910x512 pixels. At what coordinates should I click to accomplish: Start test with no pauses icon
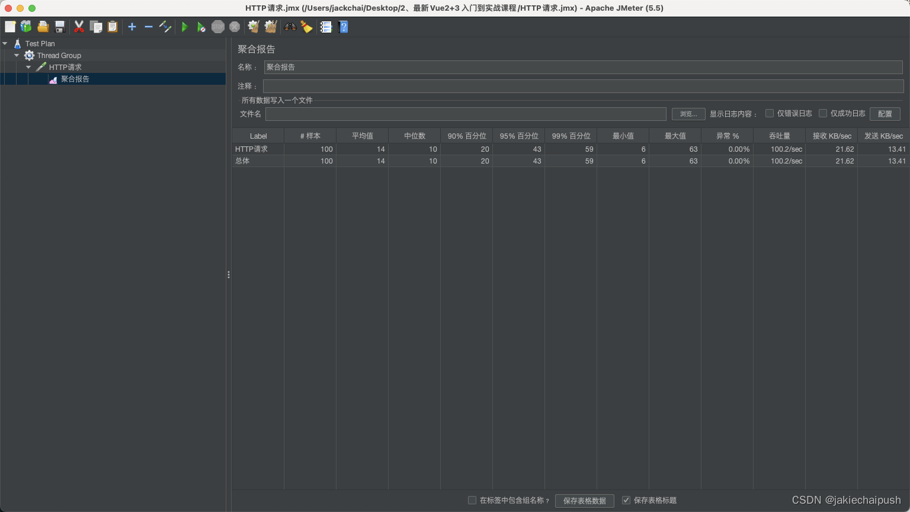201,27
